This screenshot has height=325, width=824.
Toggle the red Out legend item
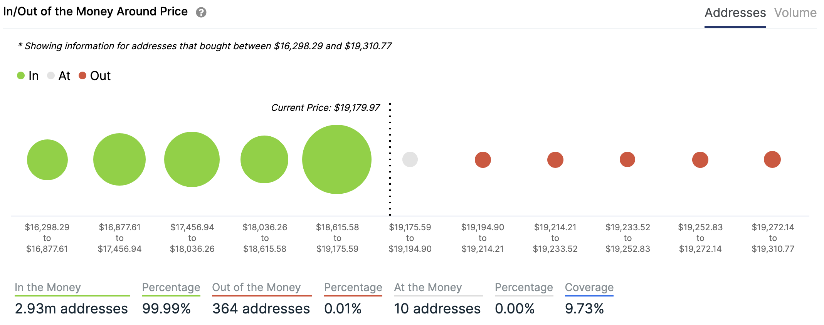(x=95, y=76)
